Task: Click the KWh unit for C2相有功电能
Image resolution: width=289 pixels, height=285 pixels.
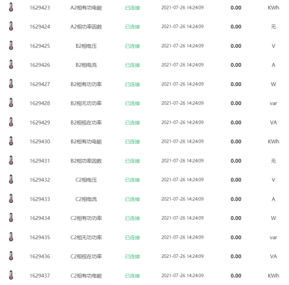Action: click(273, 276)
